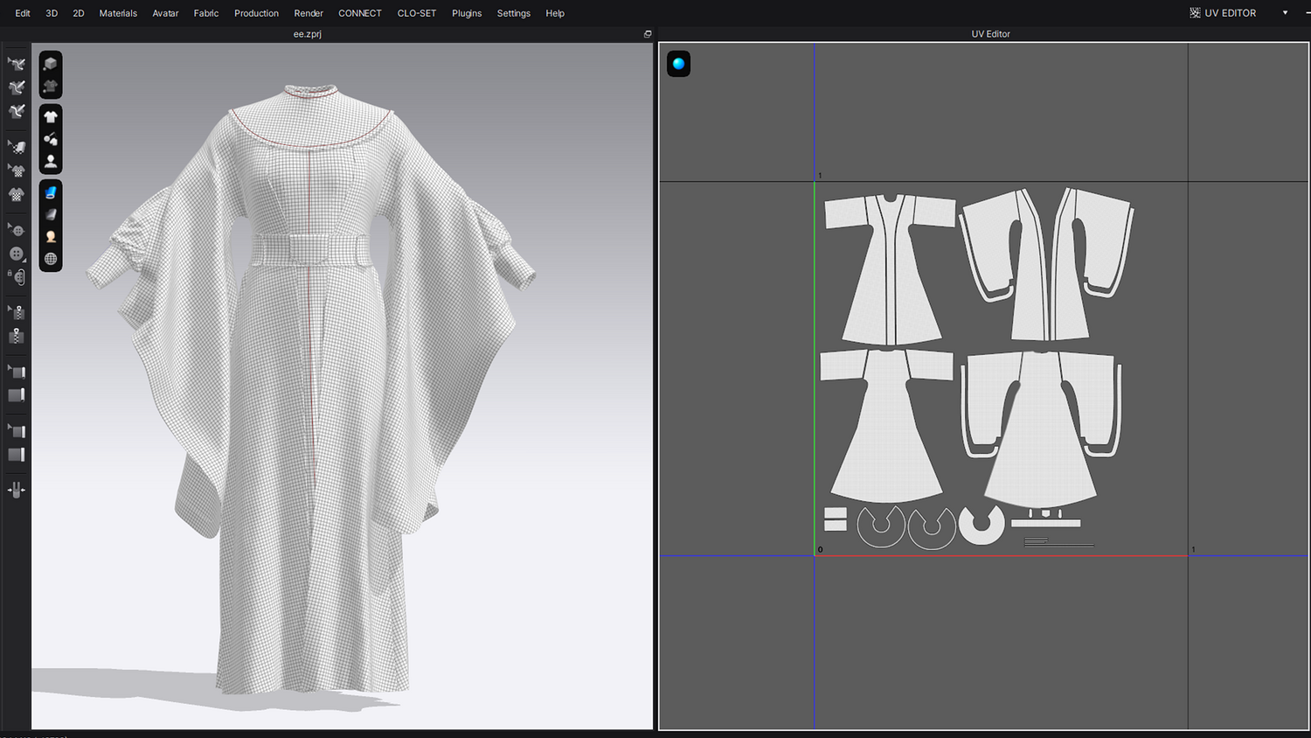The height and width of the screenshot is (738, 1311).
Task: Open the Render menu
Action: (309, 13)
